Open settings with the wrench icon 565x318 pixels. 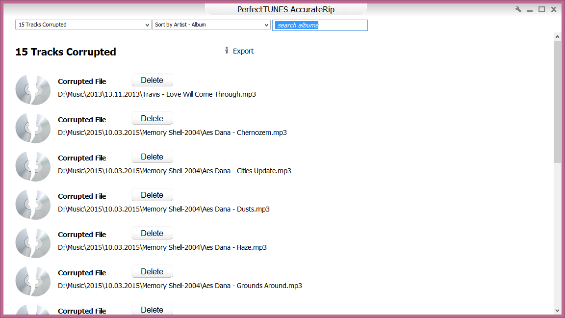518,9
